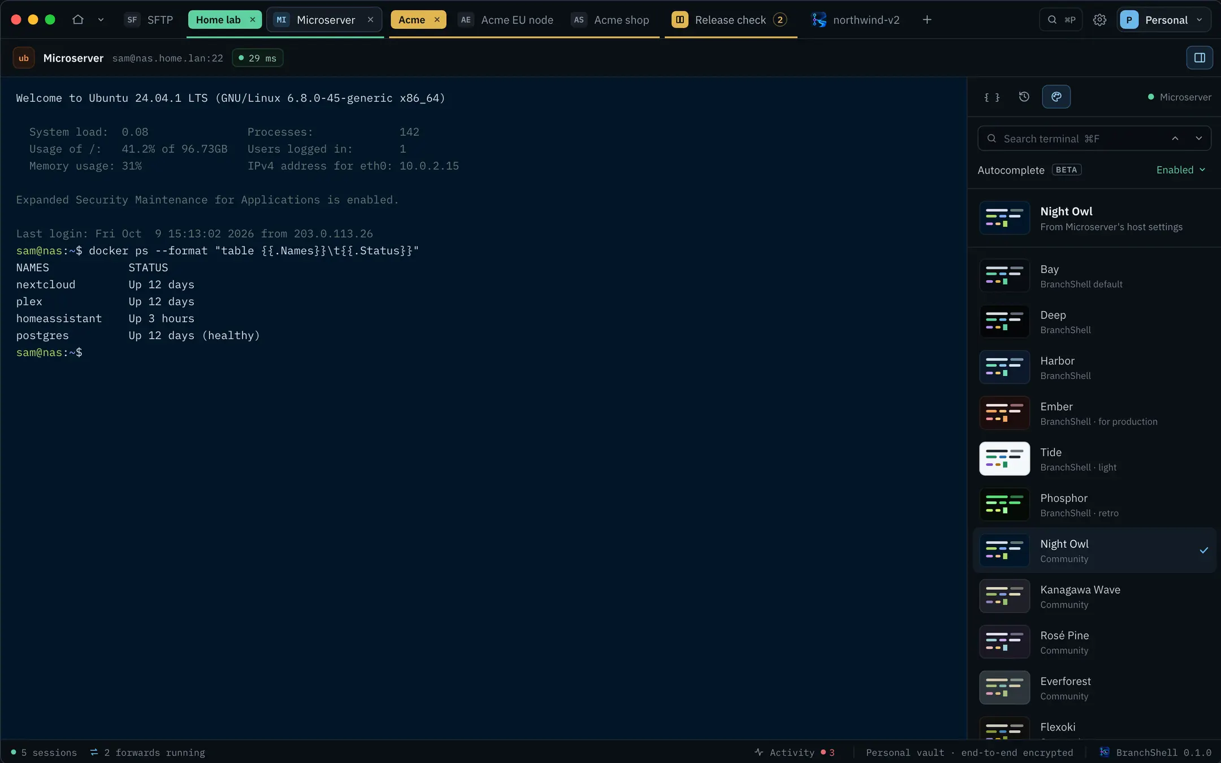Open the settings gear icon
Viewport: 1221px width, 763px height.
point(1099,20)
